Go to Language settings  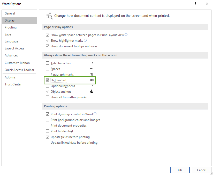click(x=19, y=41)
